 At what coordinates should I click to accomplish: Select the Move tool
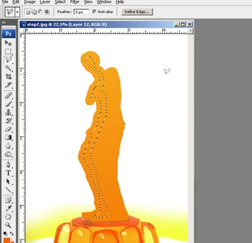pyautogui.click(x=8, y=43)
